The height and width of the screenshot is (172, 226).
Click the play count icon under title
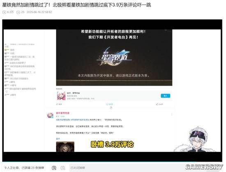pyautogui.click(x=4, y=12)
